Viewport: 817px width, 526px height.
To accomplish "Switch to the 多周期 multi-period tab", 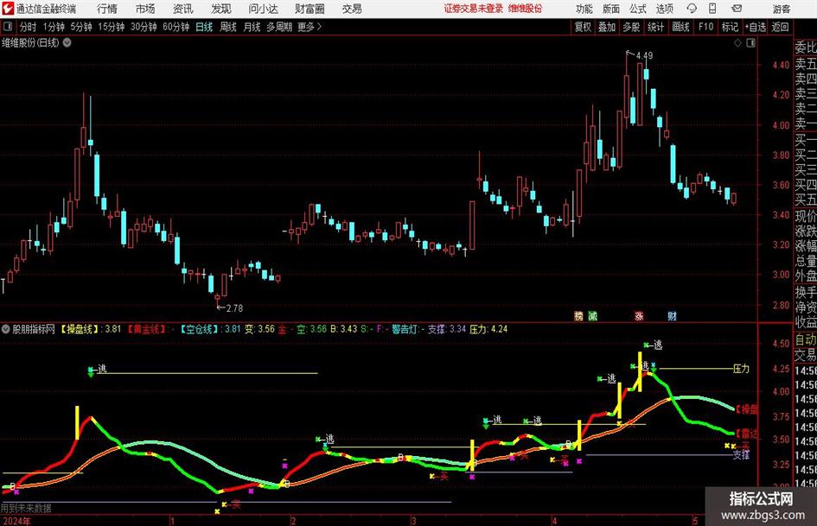I will [x=279, y=27].
